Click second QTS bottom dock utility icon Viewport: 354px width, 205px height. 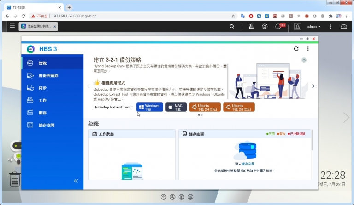click(x=172, y=197)
